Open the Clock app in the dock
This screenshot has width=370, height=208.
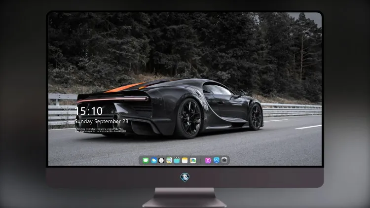(x=161, y=161)
